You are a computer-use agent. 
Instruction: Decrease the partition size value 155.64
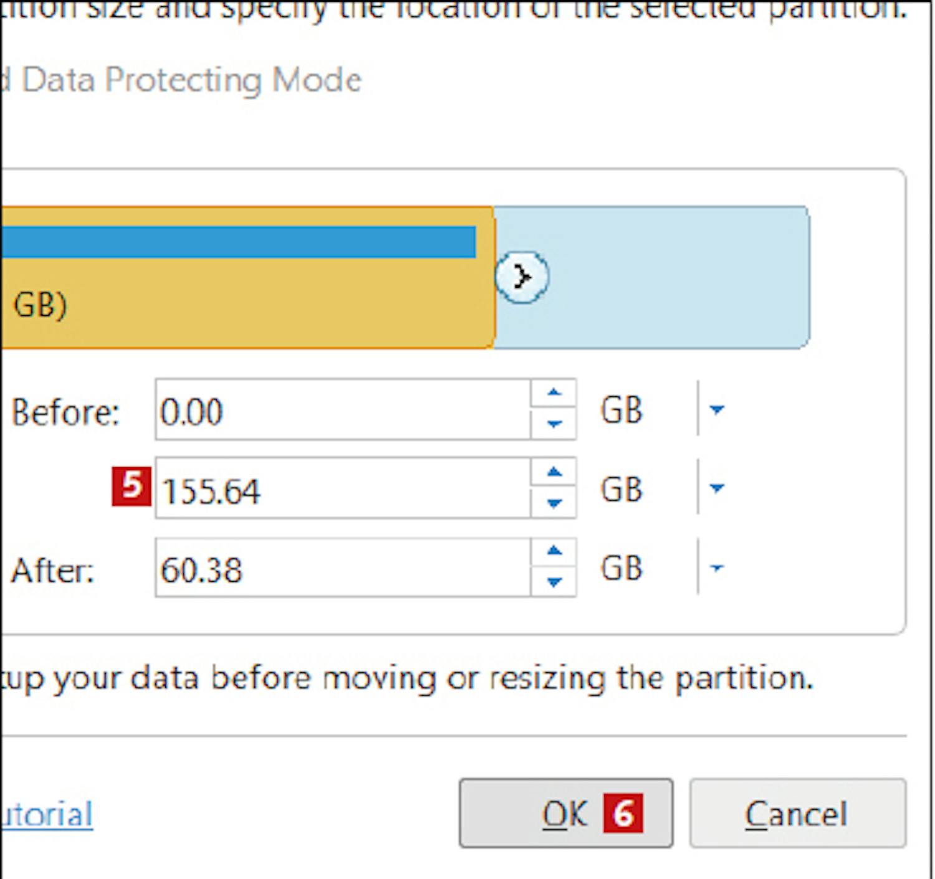point(554,503)
